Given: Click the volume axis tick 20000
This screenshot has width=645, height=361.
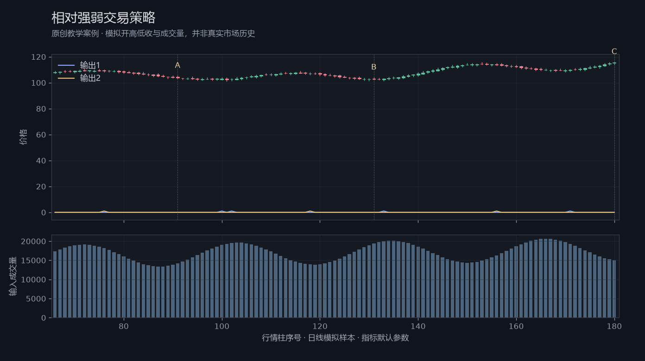Looking at the screenshot, I should 34,242.
